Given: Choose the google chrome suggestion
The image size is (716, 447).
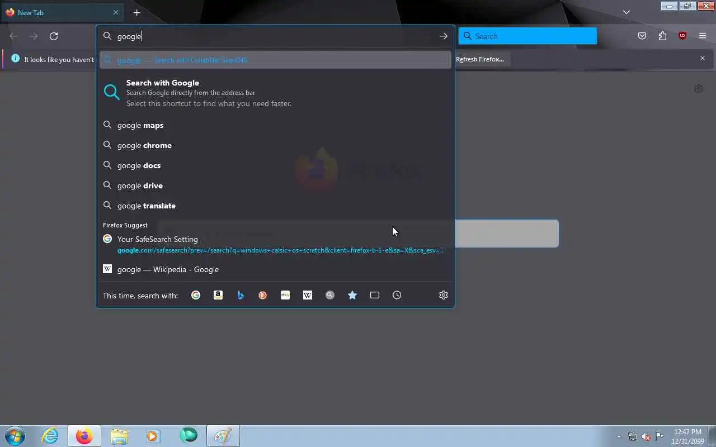Looking at the screenshot, I should (x=275, y=145).
